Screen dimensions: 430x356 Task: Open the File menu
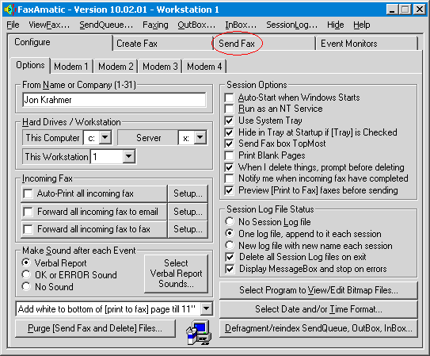point(13,25)
